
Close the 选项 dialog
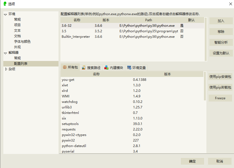[231, 4]
